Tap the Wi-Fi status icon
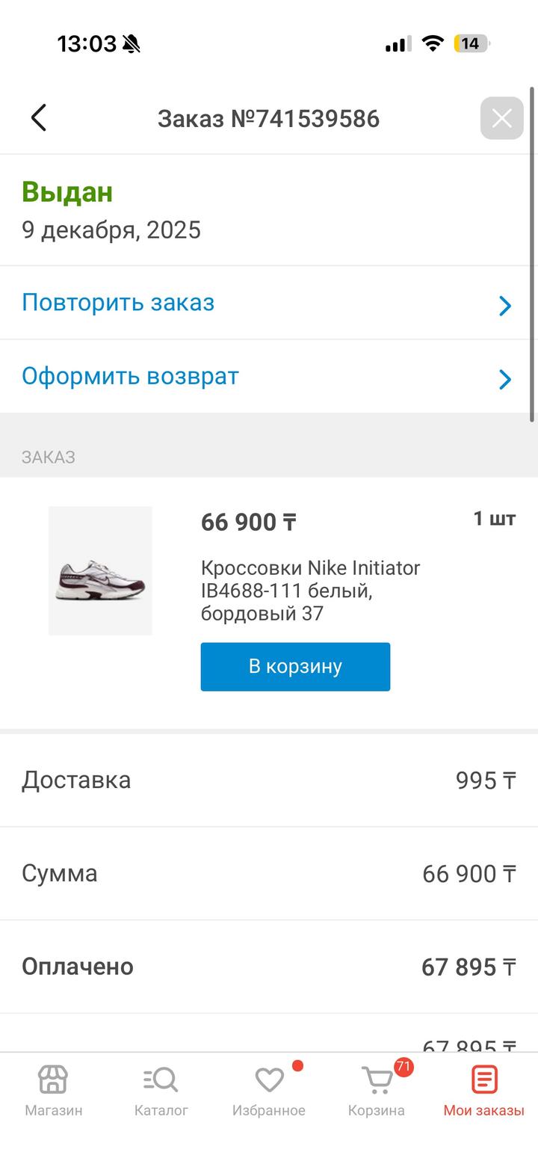Viewport: 538px width, 1170px height. pyautogui.click(x=432, y=44)
